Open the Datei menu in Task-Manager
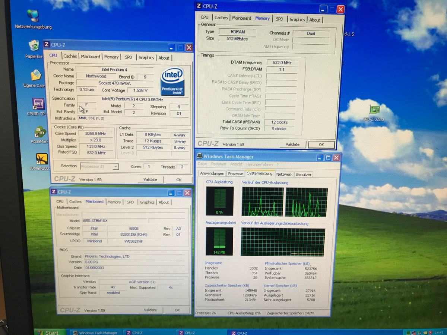This screenshot has height=335, width=447. coord(202,164)
